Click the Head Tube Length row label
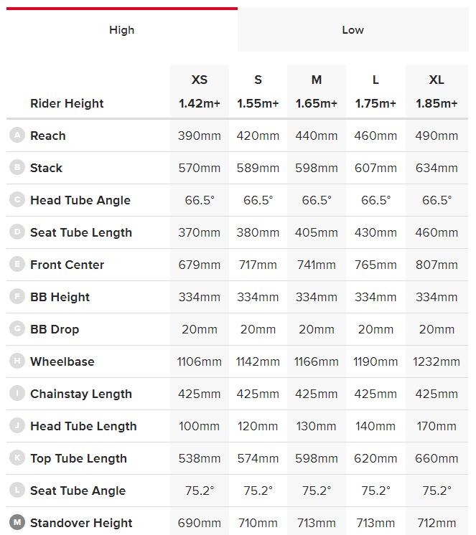Screen dimensions: 476x535 point(83,426)
